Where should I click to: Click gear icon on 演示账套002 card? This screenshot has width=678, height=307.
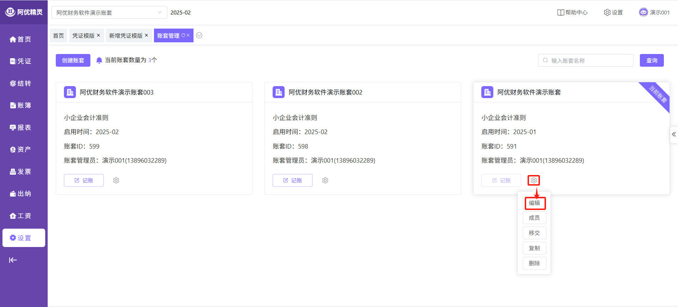click(325, 180)
